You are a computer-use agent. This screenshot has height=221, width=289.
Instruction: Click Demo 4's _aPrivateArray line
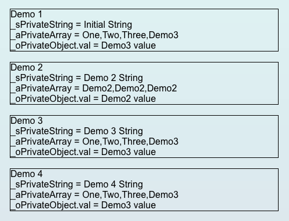point(94,195)
